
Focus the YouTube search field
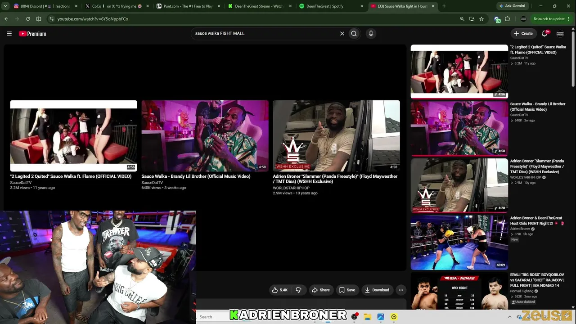265,33
